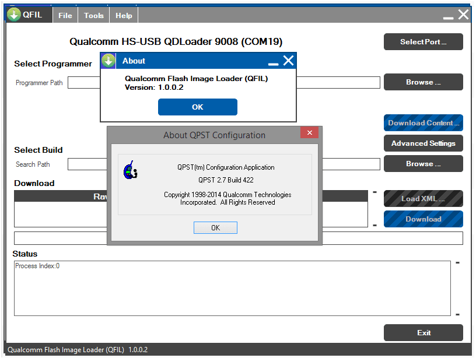The height and width of the screenshot is (358, 476).
Task: Click the QPST phone icon in dialog
Action: tap(131, 170)
